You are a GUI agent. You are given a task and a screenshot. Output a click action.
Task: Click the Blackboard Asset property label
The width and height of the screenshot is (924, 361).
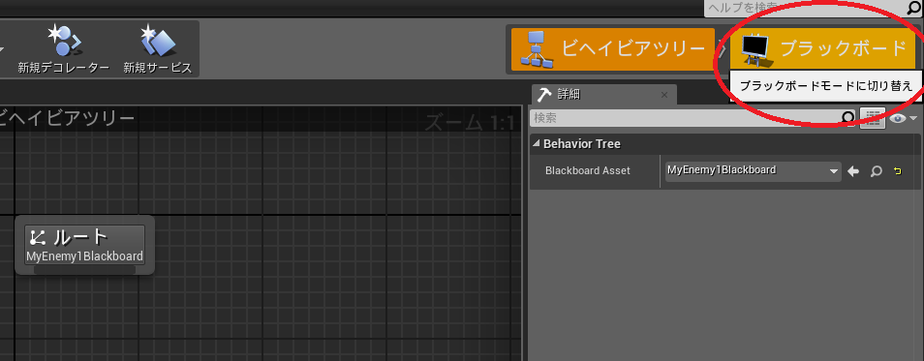[588, 170]
